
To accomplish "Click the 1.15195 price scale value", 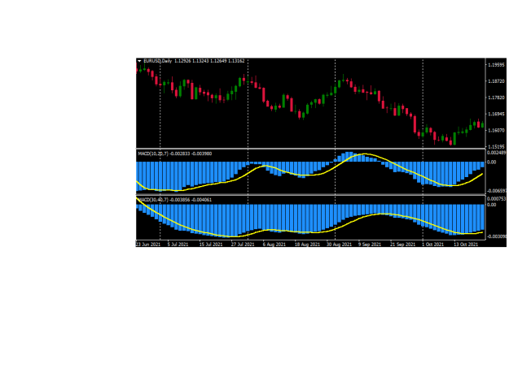I will click(x=496, y=147).
